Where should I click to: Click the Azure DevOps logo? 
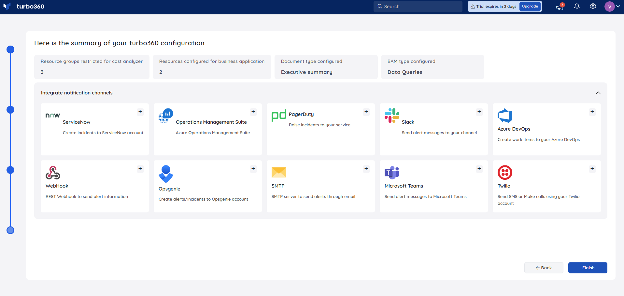(505, 116)
